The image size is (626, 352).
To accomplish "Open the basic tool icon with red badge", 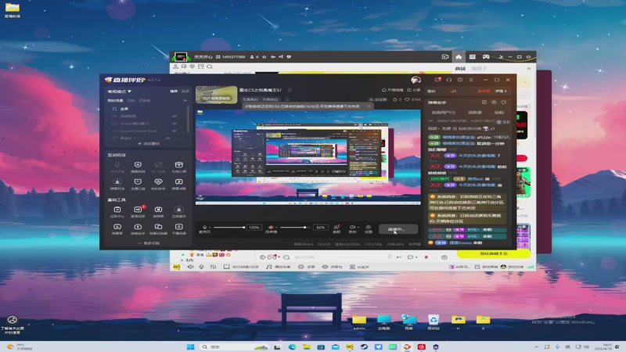I will point(138,211).
